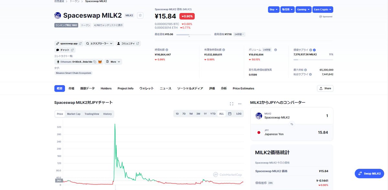Open the ソーシャルメディア social tab
The image size is (388, 190).
tap(190, 88)
